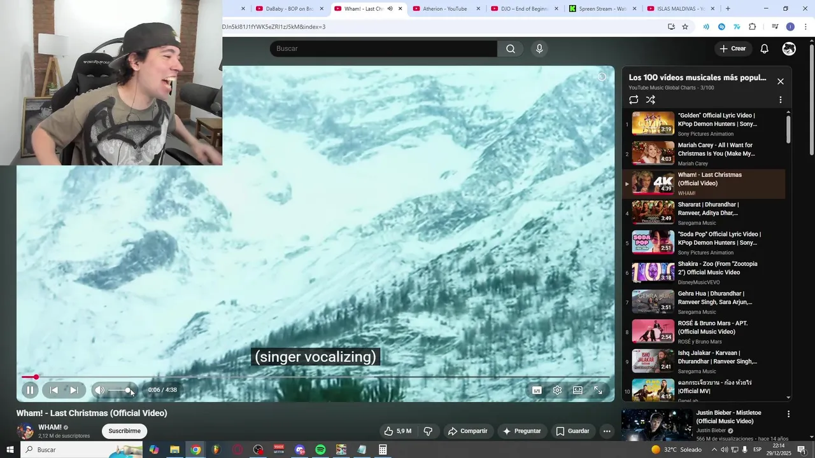
Task: Play ROSÉ & Bruno Mars - APT.
Action: [704, 332]
